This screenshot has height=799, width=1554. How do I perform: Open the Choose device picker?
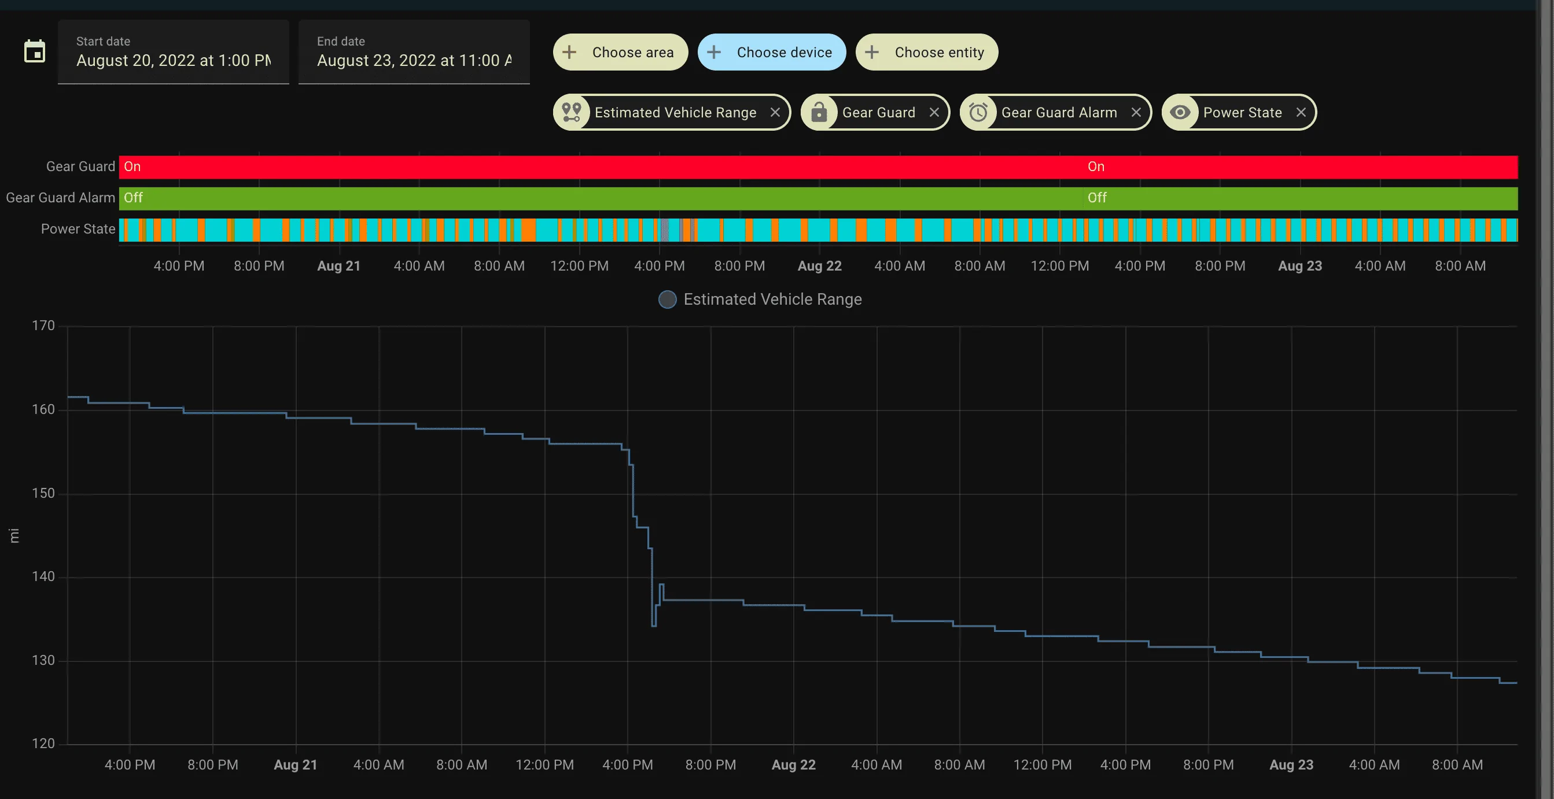(x=772, y=52)
